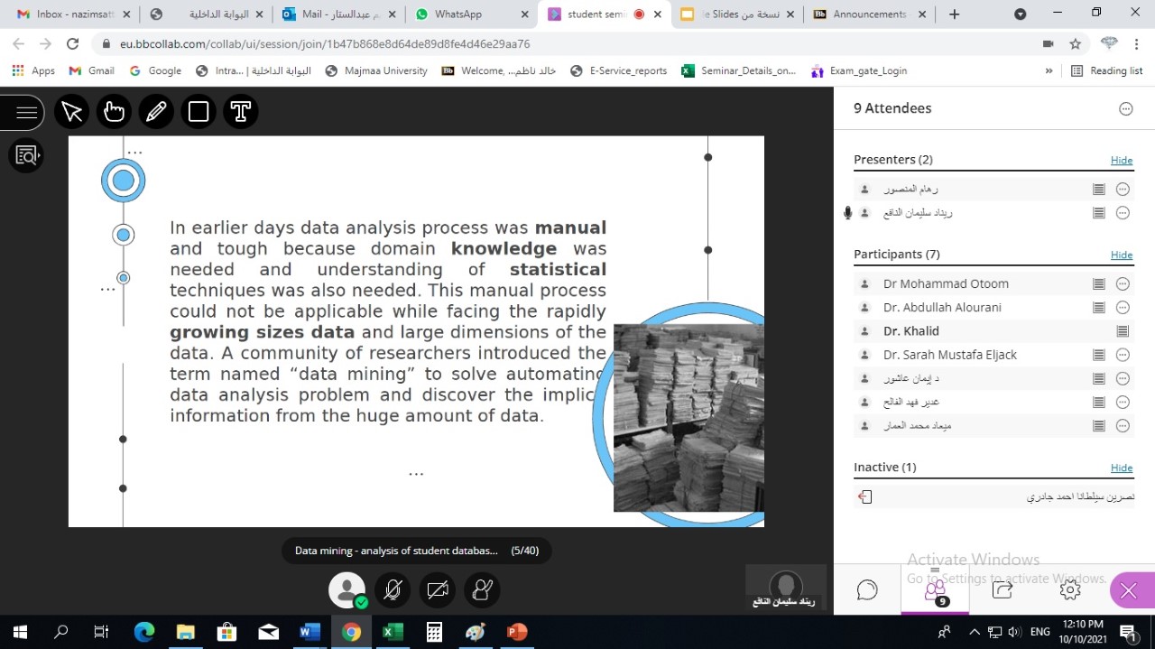Switch to the Announcements tab
Image resolution: width=1155 pixels, height=649 pixels.
(868, 14)
